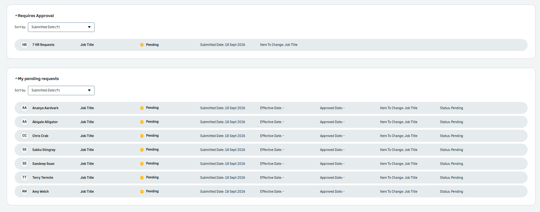Click Abigale Alligator's avatar badge
Screen dimensions: 540x212
pos(24,122)
